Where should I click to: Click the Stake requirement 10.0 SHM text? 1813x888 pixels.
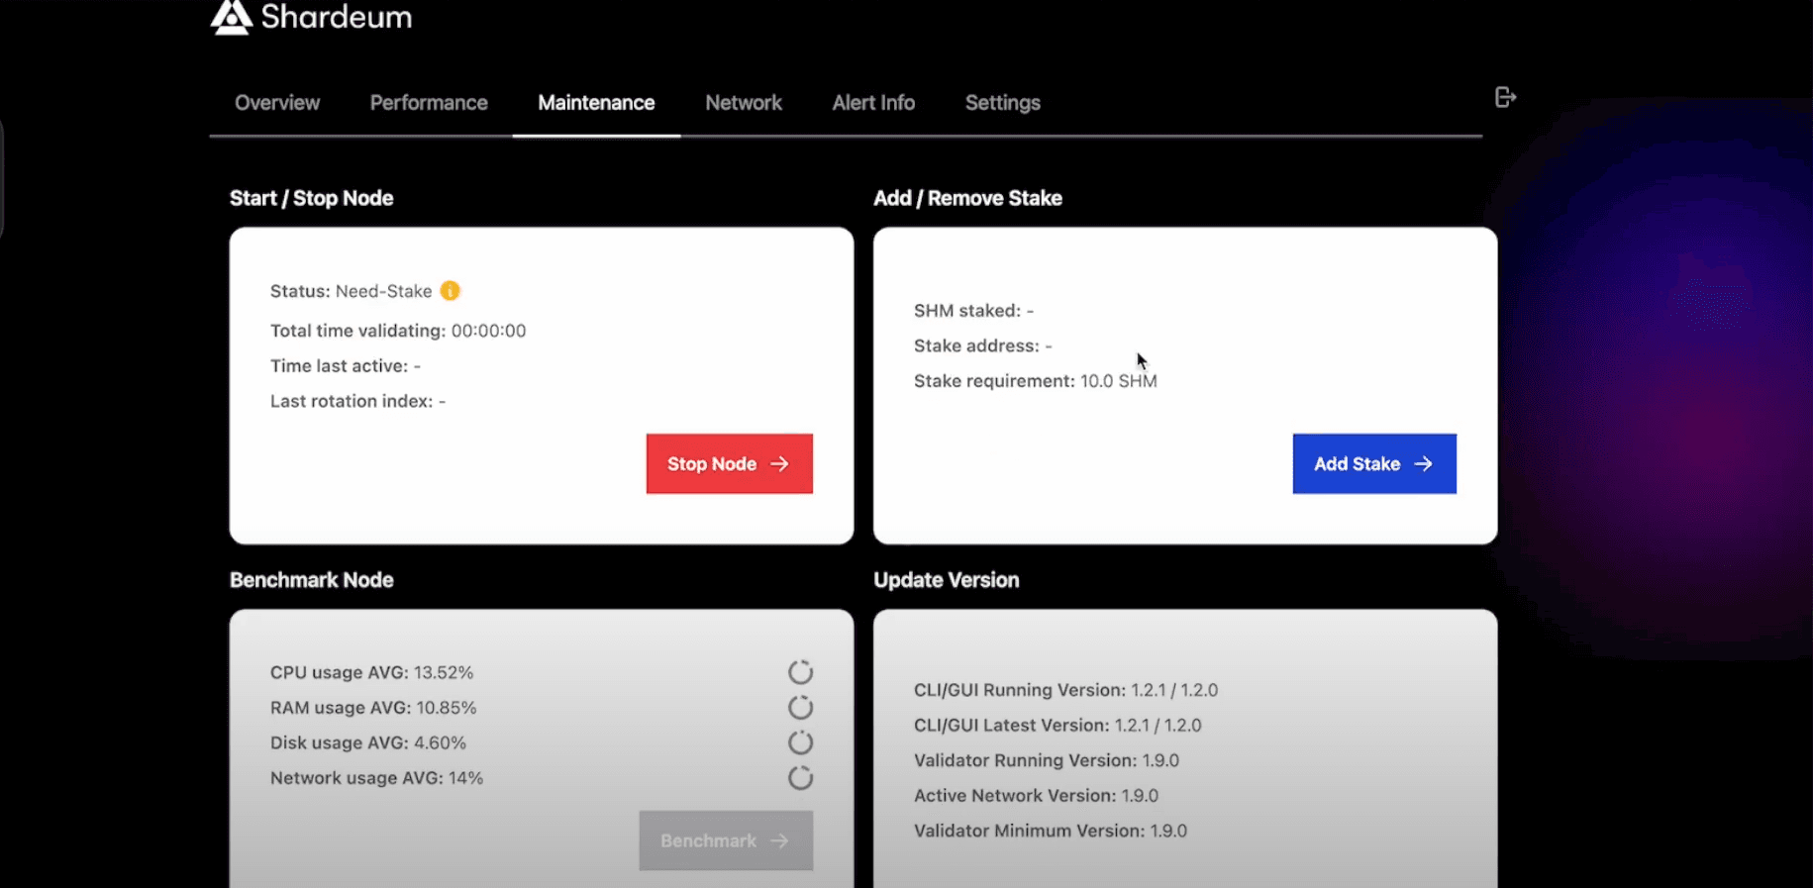pyautogui.click(x=1035, y=381)
